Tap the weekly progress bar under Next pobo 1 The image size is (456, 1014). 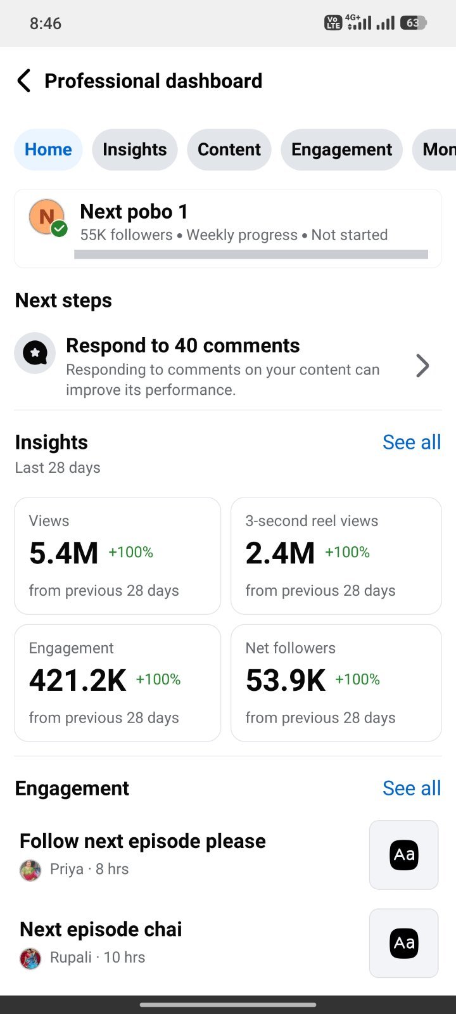tap(251, 254)
